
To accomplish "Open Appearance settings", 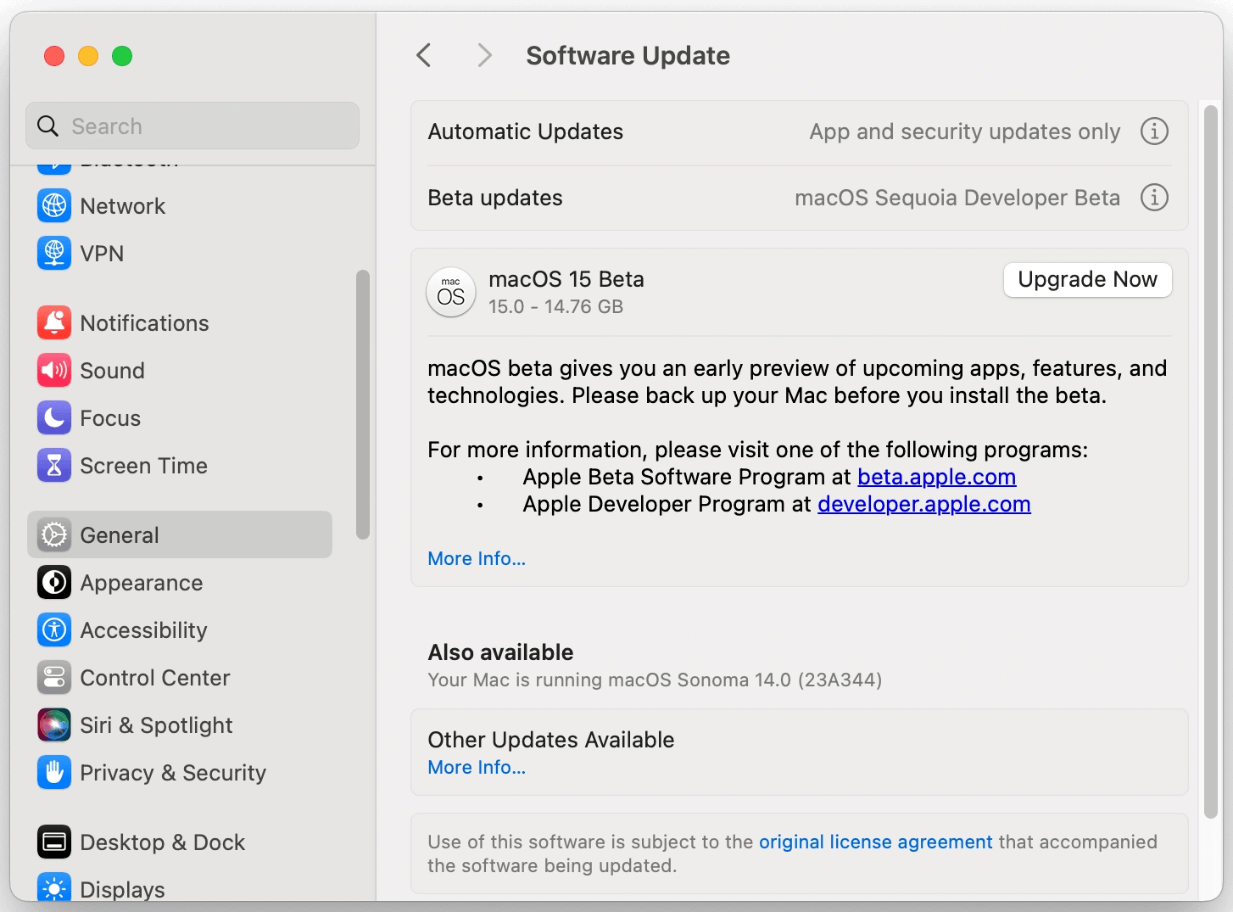I will (180, 582).
